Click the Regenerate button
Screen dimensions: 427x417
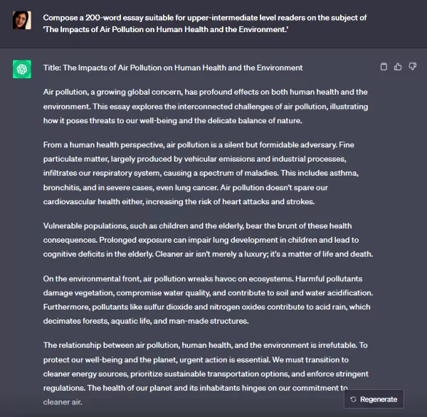374,399
